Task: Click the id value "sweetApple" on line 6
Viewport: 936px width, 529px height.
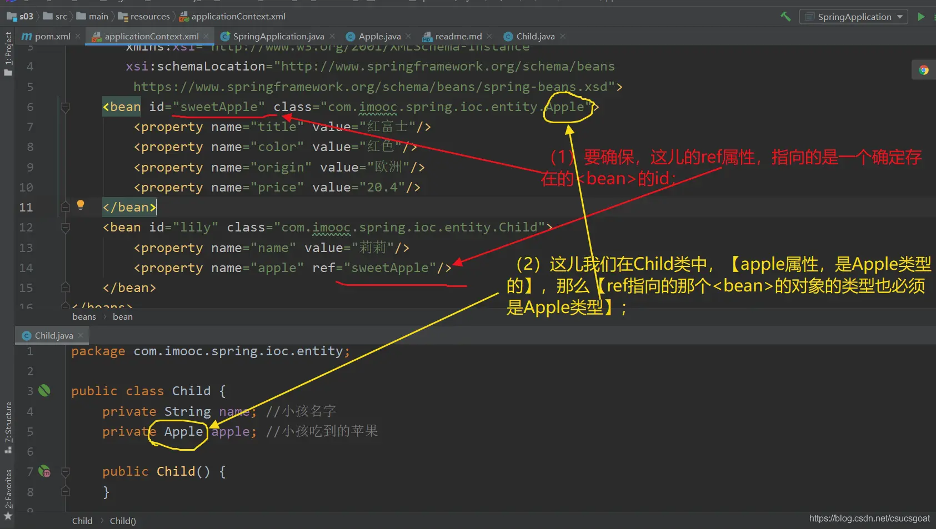Action: click(x=219, y=107)
